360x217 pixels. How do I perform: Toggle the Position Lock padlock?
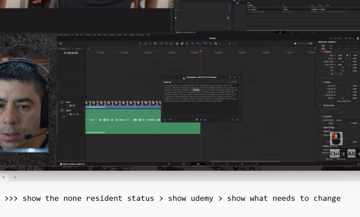pos(187,43)
